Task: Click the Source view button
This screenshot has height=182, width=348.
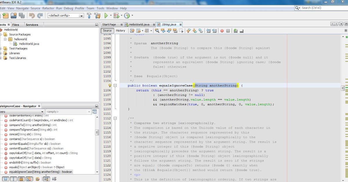Action: (x=107, y=30)
